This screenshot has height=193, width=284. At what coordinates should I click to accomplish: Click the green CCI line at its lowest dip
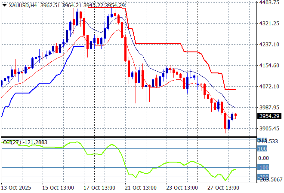(225, 180)
